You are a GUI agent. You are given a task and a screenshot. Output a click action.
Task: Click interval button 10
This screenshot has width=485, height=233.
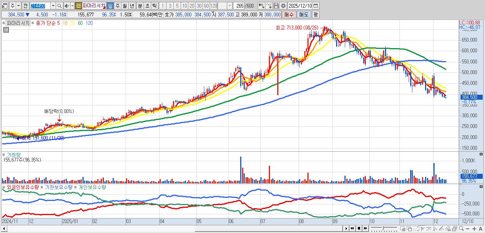(x=184, y=6)
